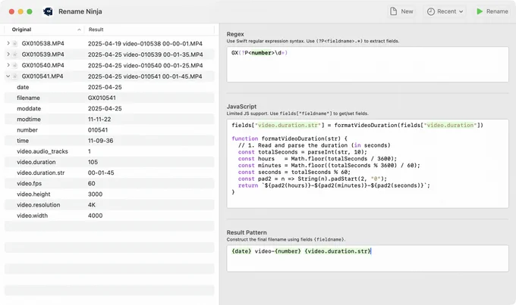
Task: Click result '2025-04-25 video-010540 00-01-25.MP4'
Action: (x=146, y=65)
